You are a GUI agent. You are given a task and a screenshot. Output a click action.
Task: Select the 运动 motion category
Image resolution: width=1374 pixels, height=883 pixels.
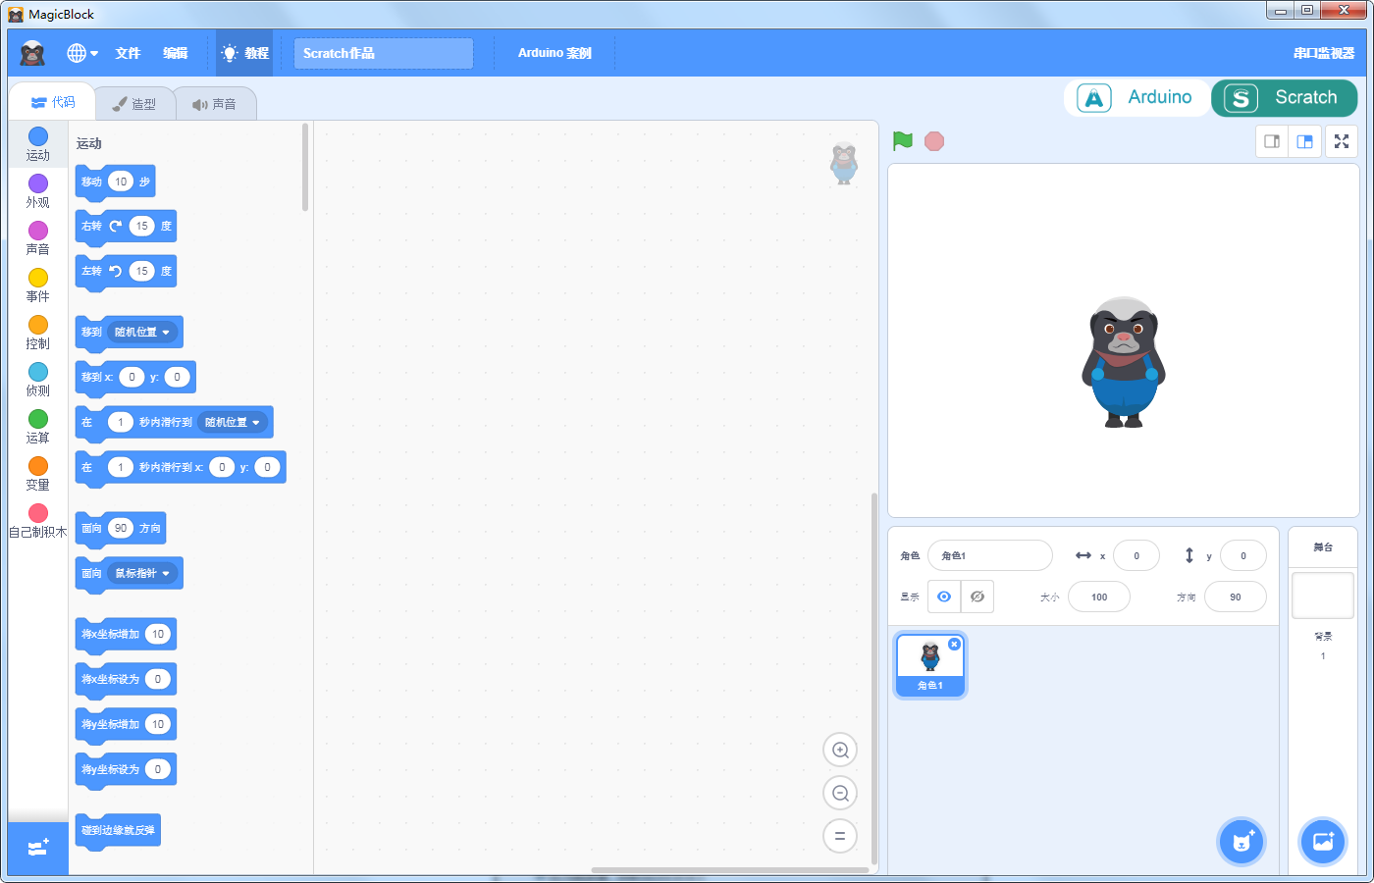coord(38,144)
